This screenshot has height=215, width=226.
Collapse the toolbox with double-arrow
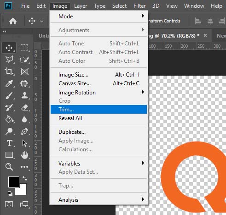[5, 32]
